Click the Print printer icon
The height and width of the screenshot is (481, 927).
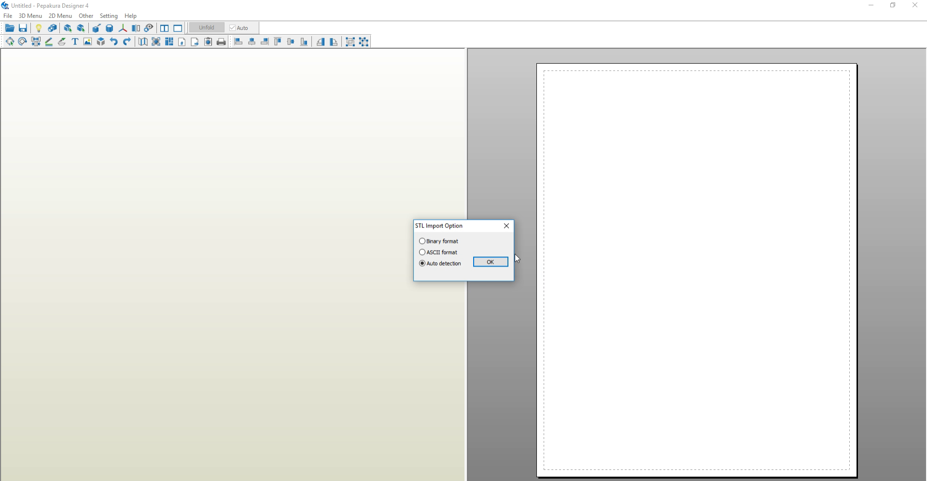pyautogui.click(x=221, y=42)
